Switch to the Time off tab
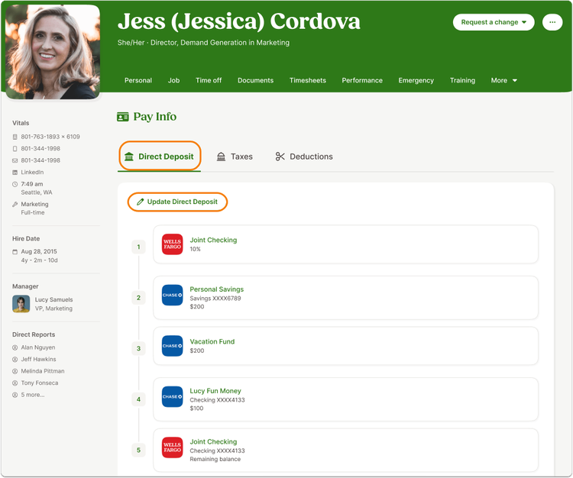Viewport: 573px width, 478px height. coord(209,80)
